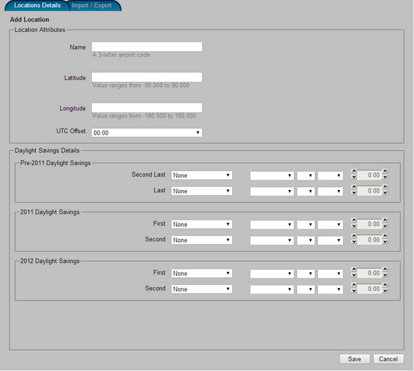The height and width of the screenshot is (371, 414).
Task: Click left down arrow of 2012 Second time
Action: pyautogui.click(x=354, y=291)
